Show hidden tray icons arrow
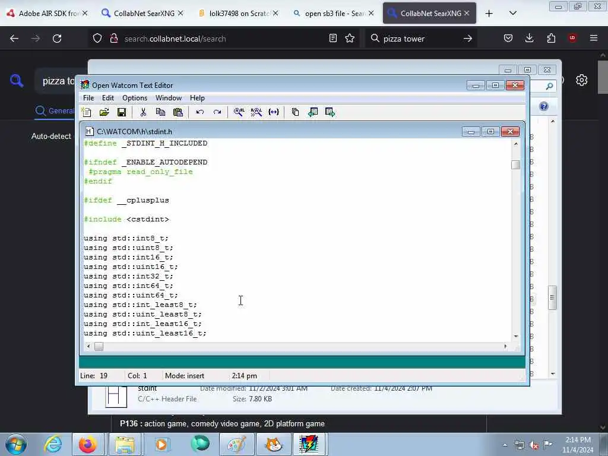This screenshot has height=456, width=608. point(505,445)
